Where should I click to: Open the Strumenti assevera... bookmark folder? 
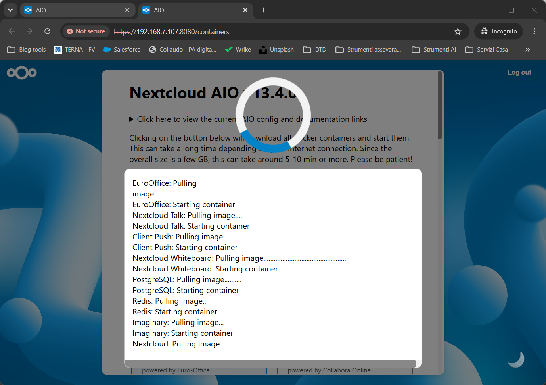pos(368,50)
